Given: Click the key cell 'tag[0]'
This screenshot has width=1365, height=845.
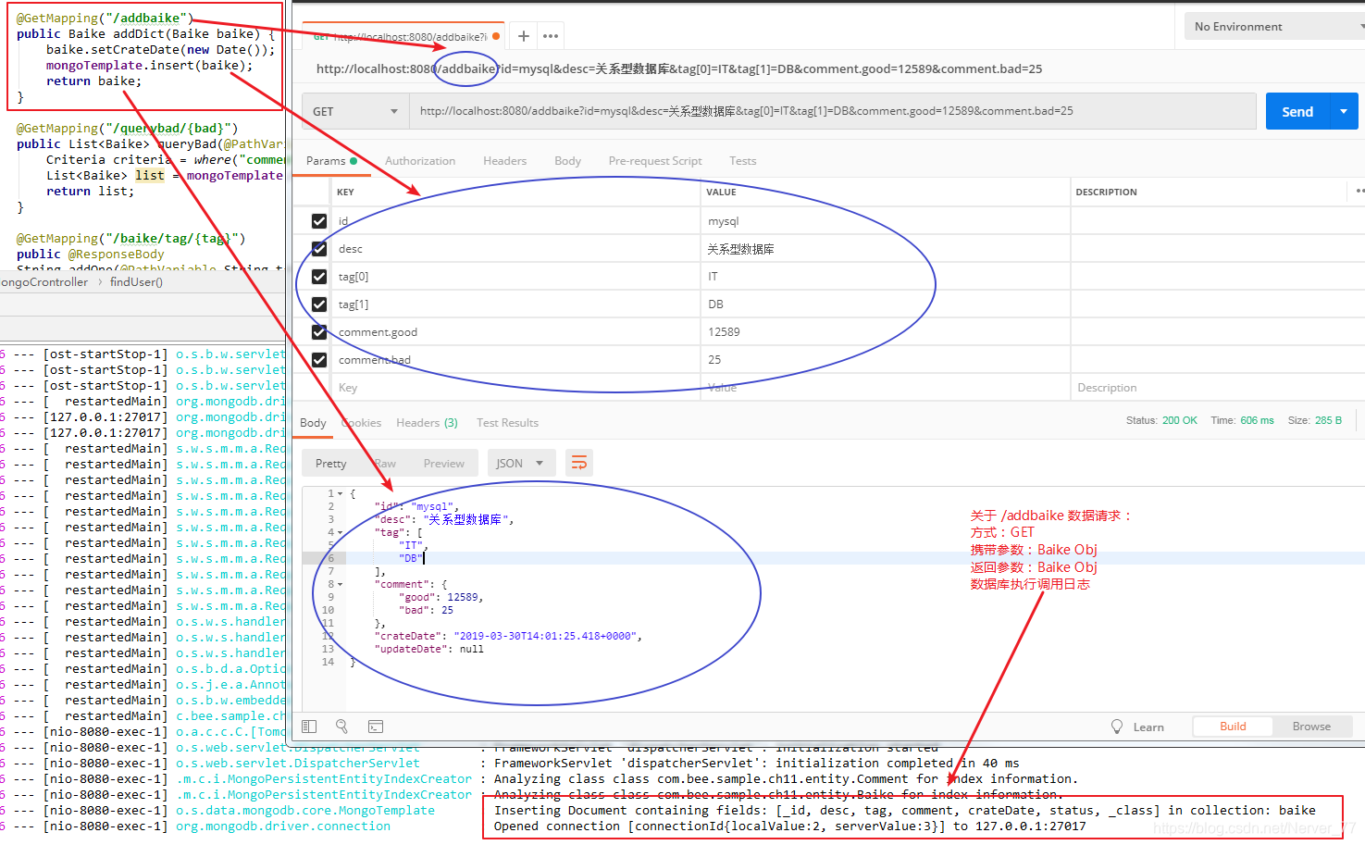Looking at the screenshot, I should (515, 277).
